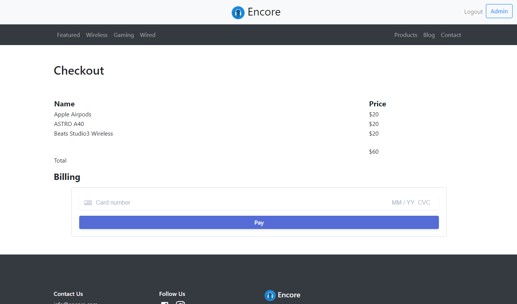Open the Products page

coord(406,35)
